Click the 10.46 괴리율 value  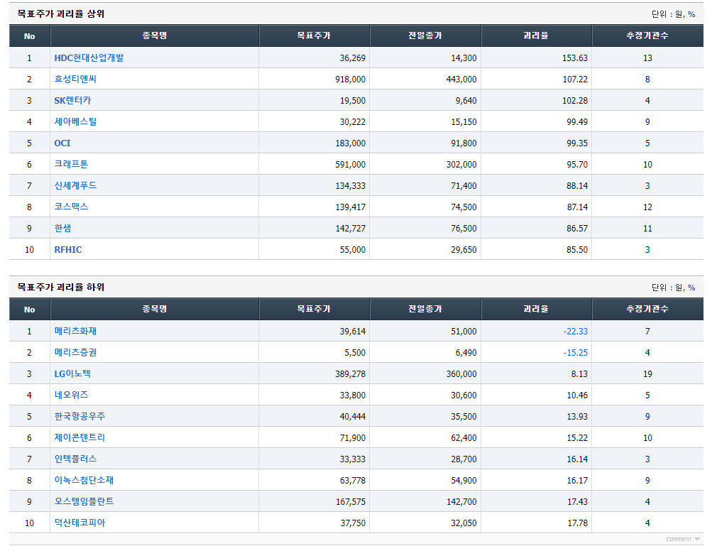point(577,395)
